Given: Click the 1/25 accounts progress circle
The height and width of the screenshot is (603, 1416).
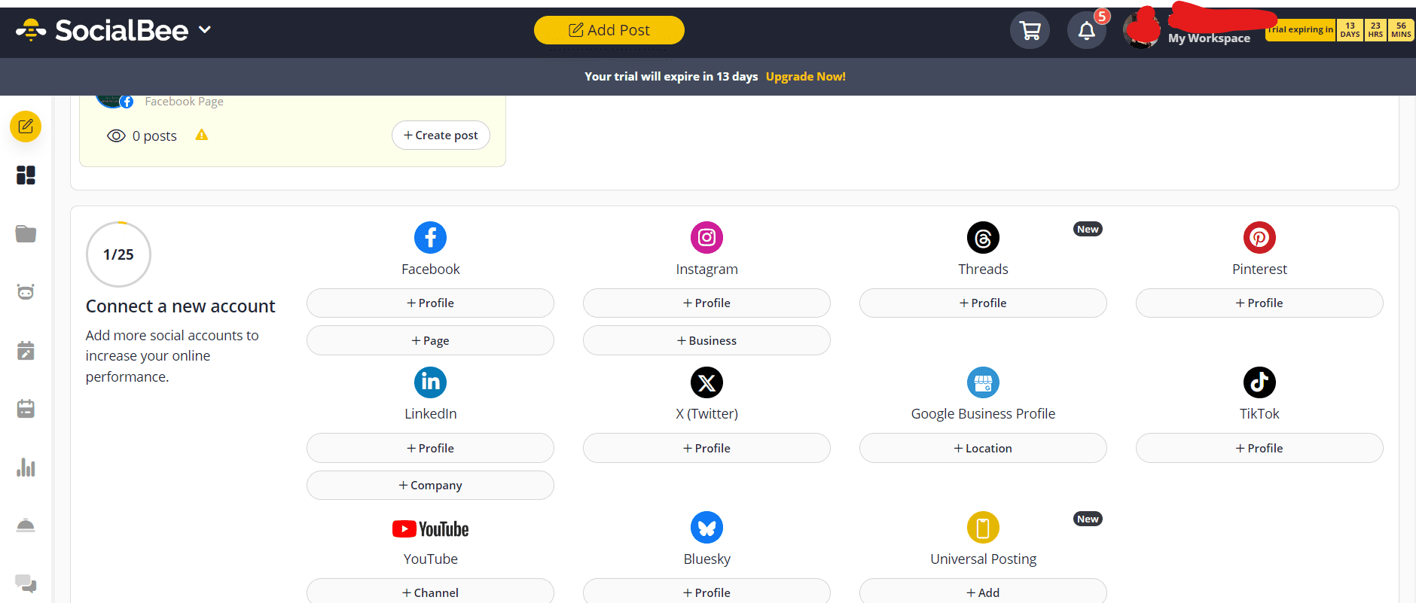Looking at the screenshot, I should coord(118,254).
